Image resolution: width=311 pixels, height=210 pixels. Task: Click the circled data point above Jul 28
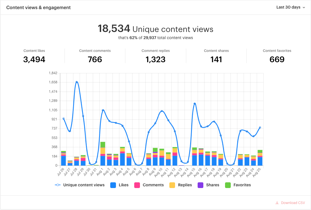[x=77, y=82]
